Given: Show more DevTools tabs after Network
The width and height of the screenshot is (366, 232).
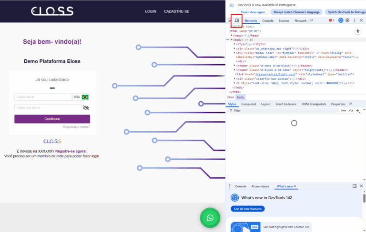Looking at the screenshot, I should (312, 20).
